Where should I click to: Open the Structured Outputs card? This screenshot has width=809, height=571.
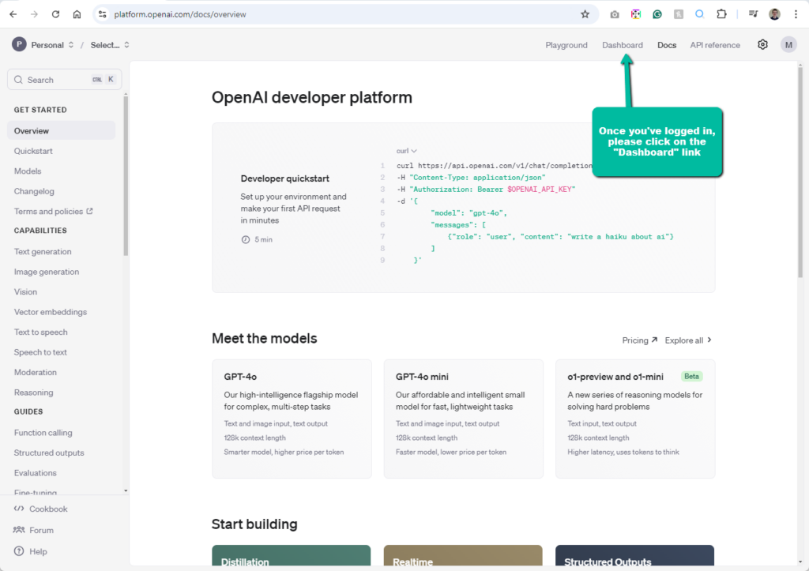634,555
